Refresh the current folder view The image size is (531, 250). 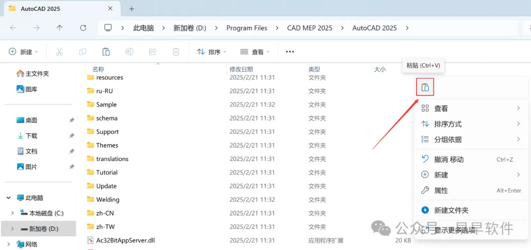click(x=83, y=28)
